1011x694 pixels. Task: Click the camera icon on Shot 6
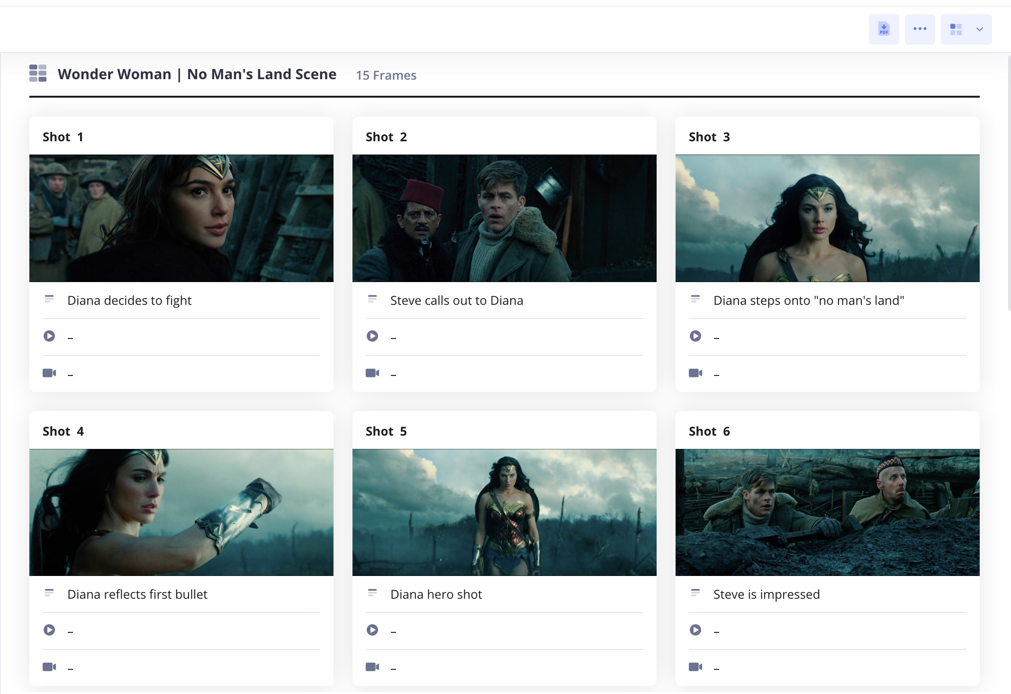pyautogui.click(x=695, y=667)
